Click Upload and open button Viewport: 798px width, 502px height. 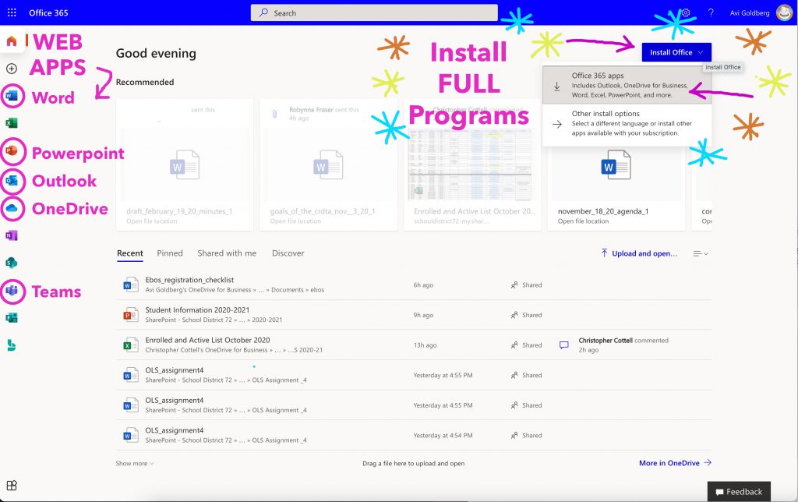coord(639,253)
